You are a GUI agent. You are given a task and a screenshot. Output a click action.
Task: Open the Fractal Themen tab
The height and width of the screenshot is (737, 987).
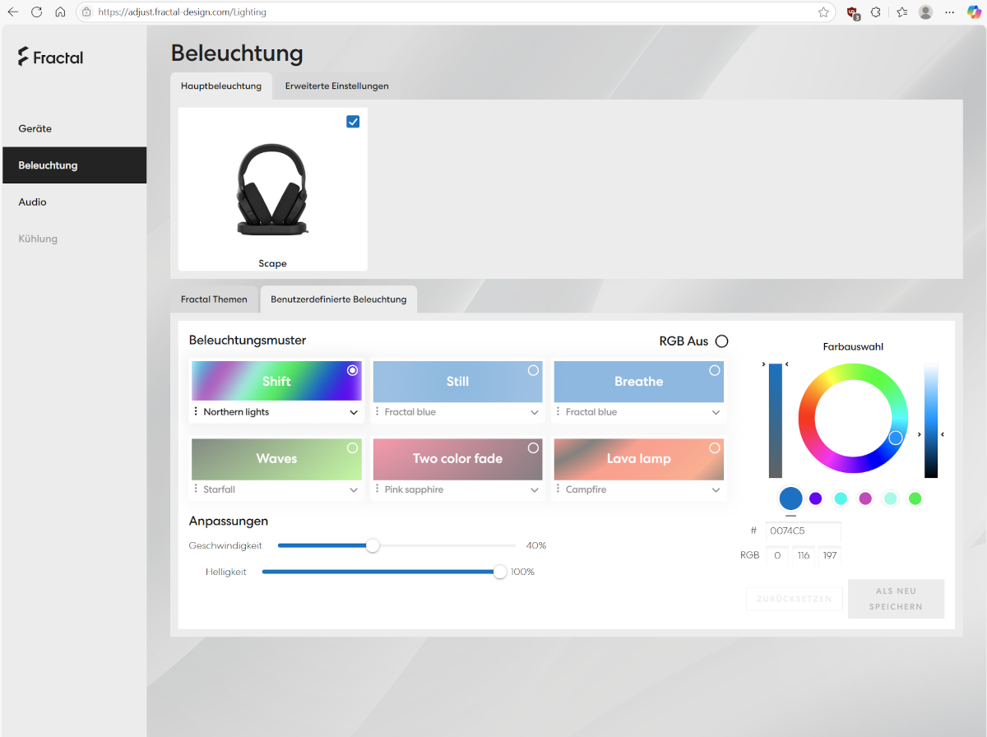[214, 299]
